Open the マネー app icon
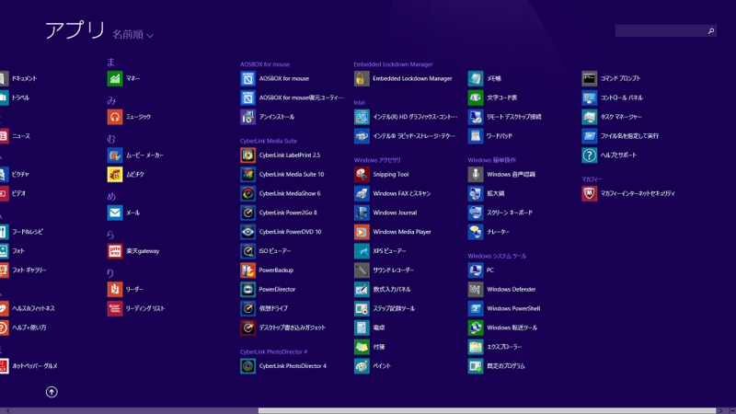 (114, 78)
